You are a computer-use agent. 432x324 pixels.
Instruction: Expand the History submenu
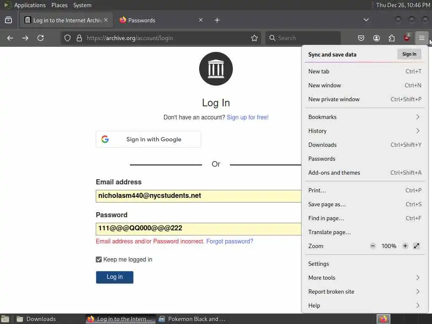365,131
